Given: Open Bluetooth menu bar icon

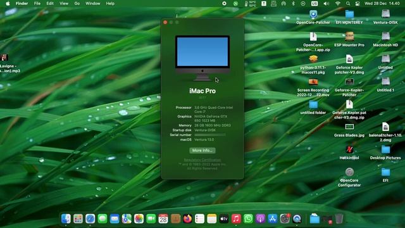Looking at the screenshot, I should pyautogui.click(x=293, y=4).
